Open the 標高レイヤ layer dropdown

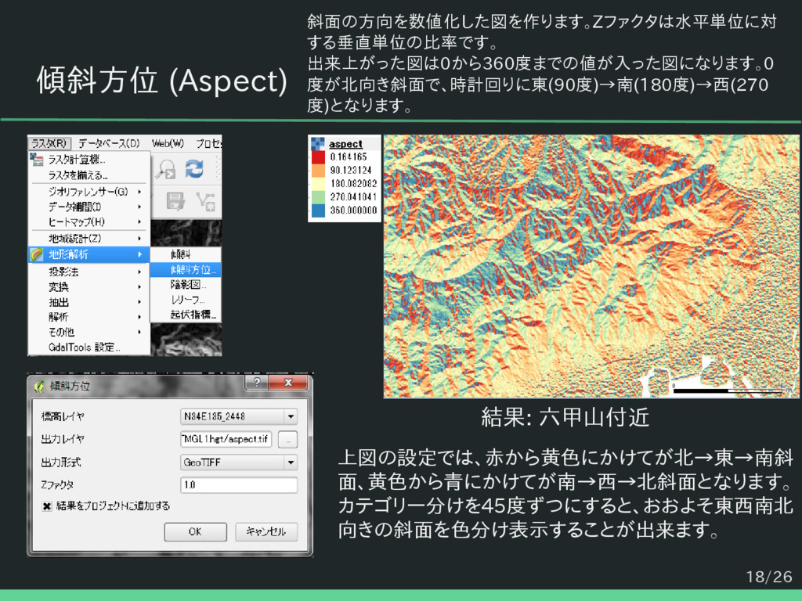239,416
